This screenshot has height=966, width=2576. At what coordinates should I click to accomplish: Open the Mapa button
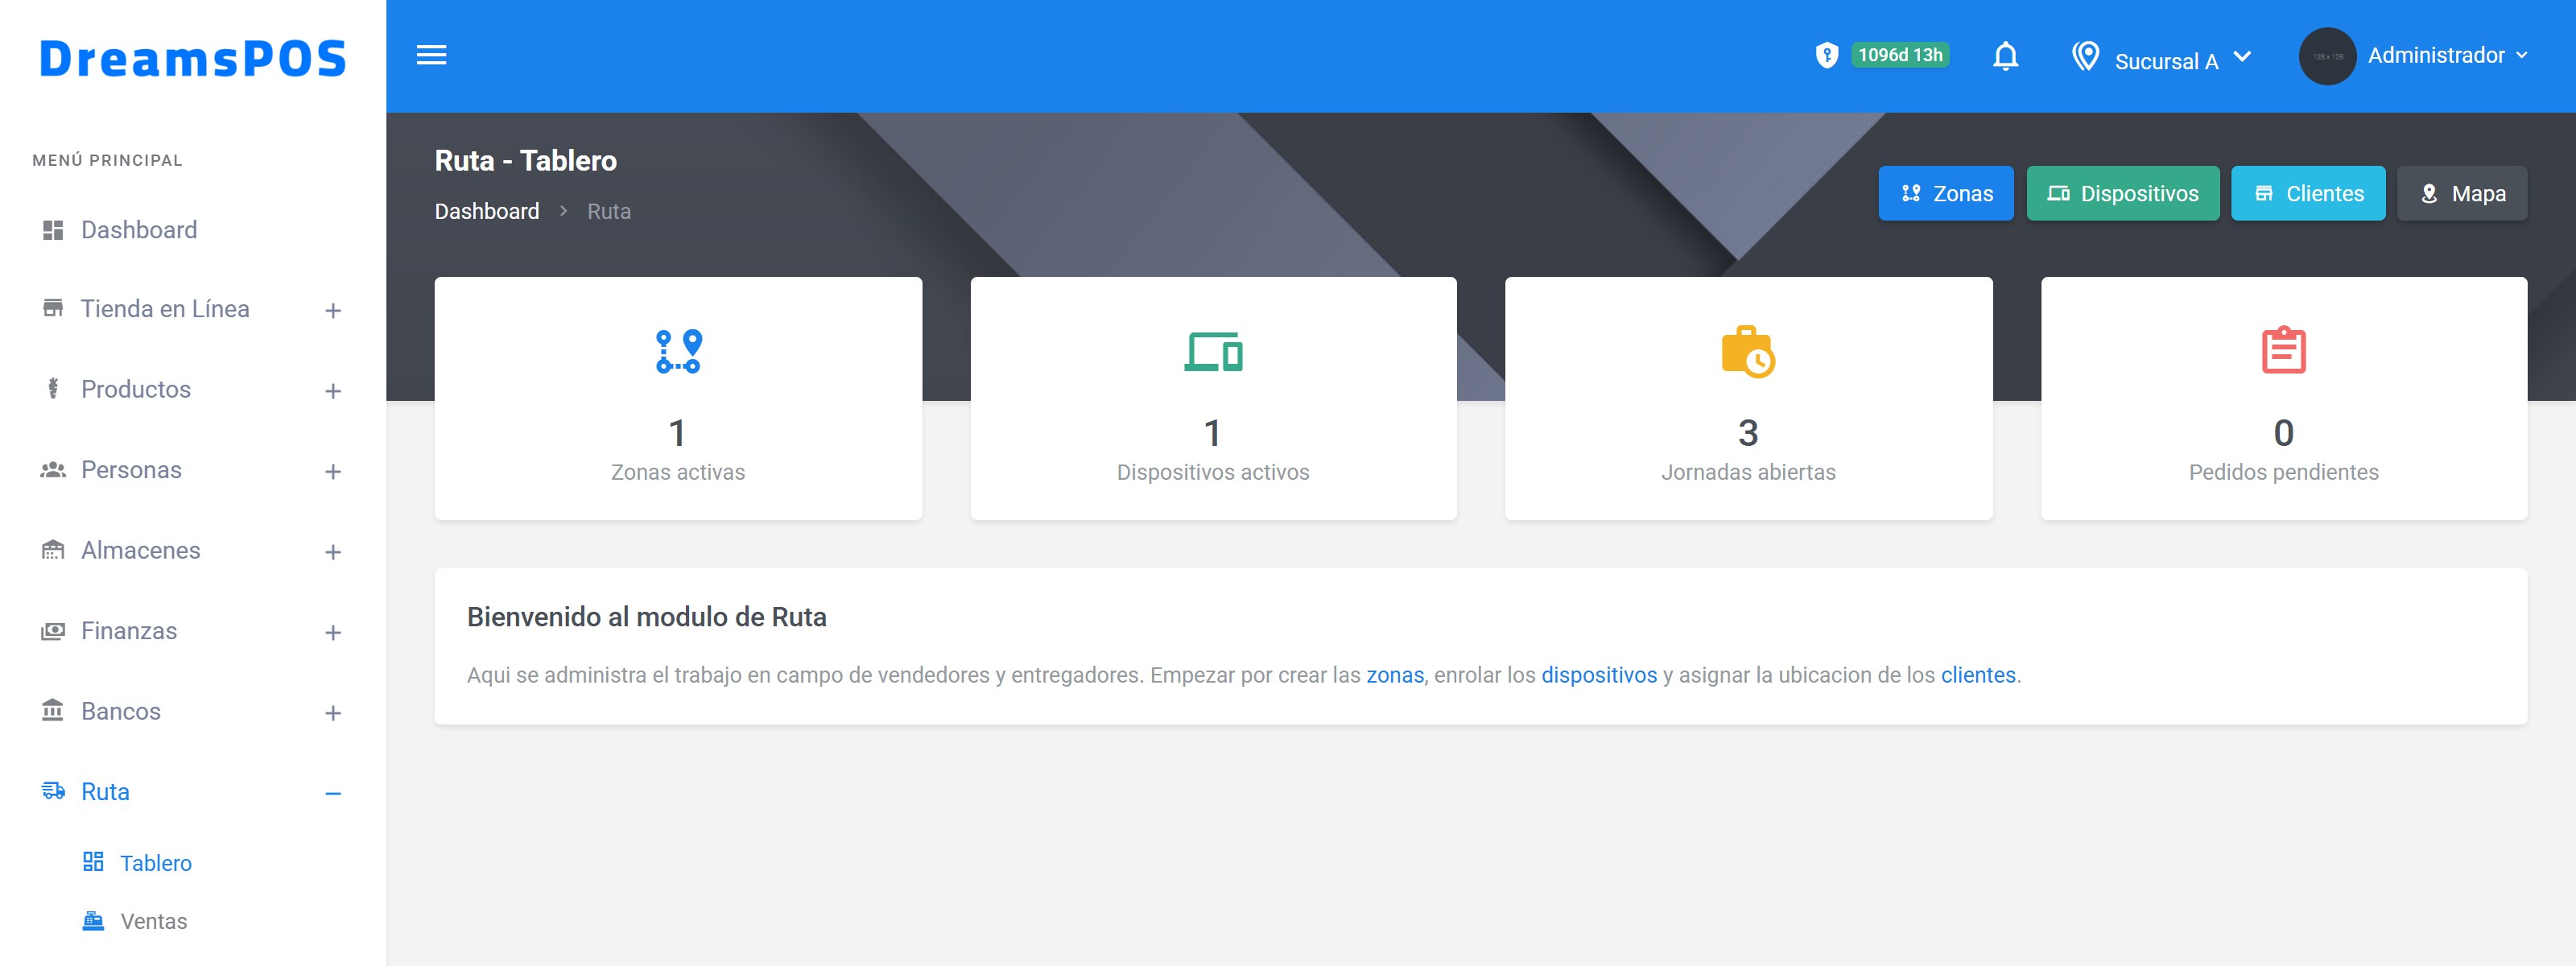2461,193
